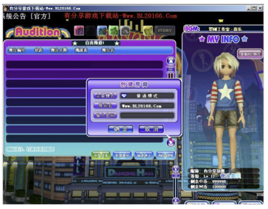
Task: Open REPLAY
Action: tap(166, 156)
